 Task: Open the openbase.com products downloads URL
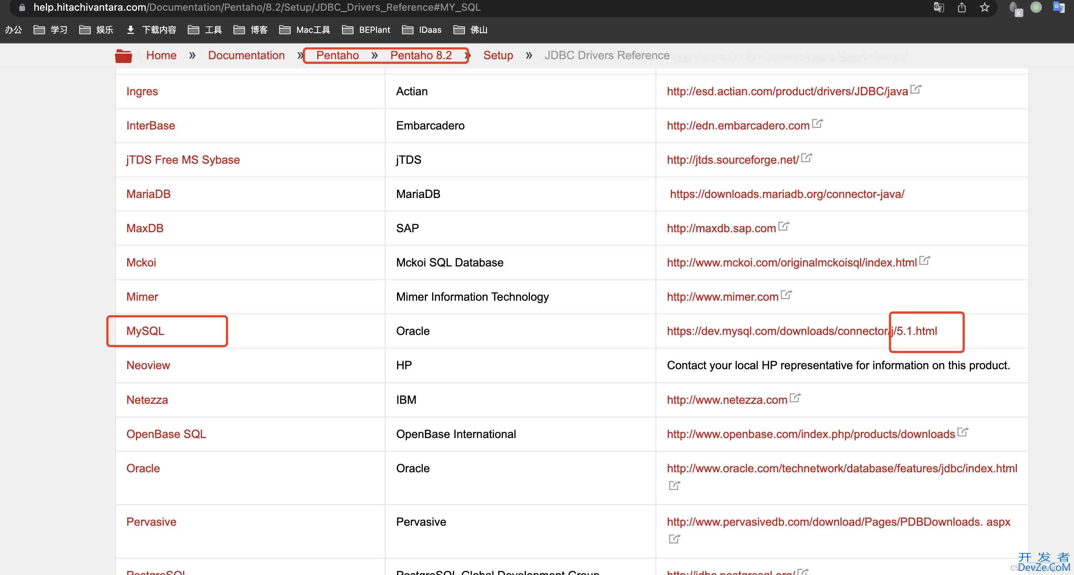pyautogui.click(x=811, y=434)
